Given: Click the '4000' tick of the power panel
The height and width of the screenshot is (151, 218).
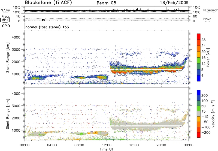Looking at the screenshot, I should pyautogui.click(x=16, y=37).
